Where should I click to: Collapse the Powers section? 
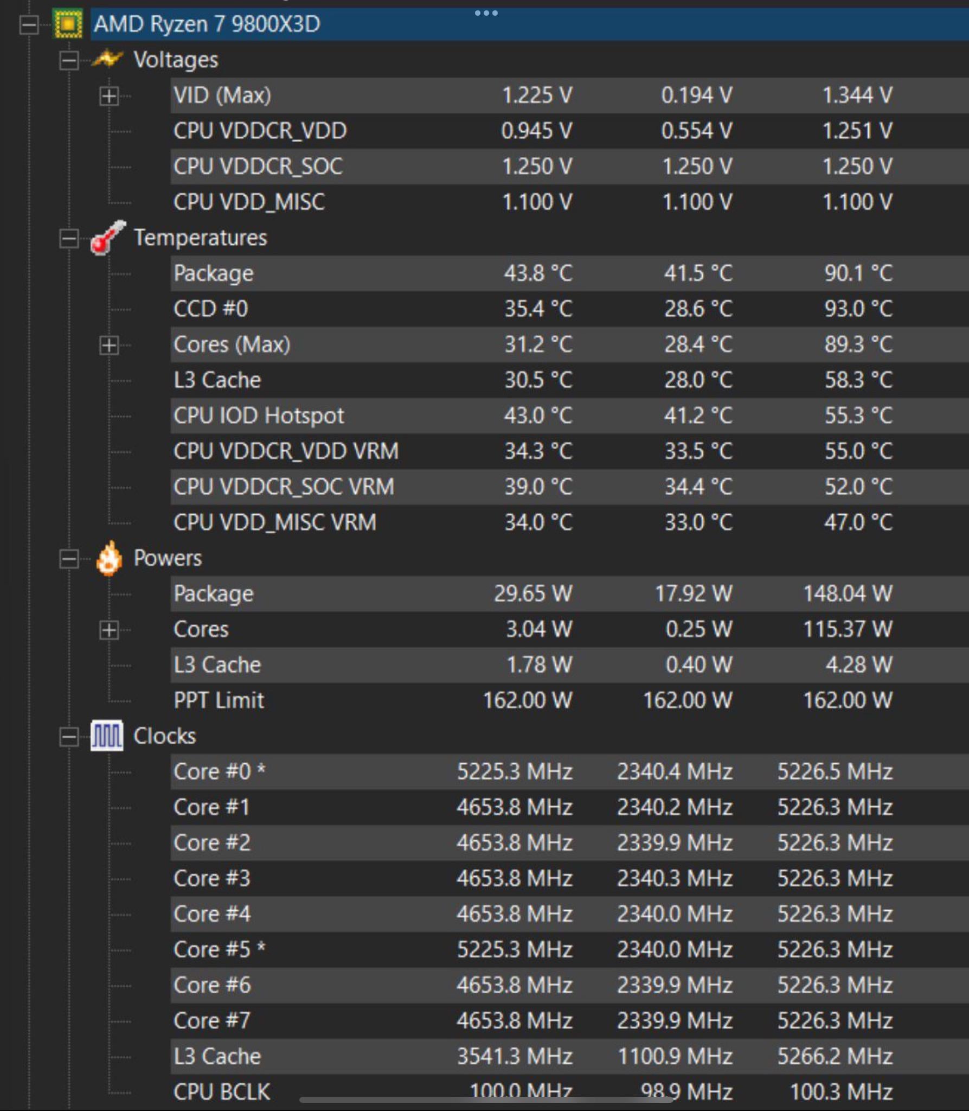(68, 559)
